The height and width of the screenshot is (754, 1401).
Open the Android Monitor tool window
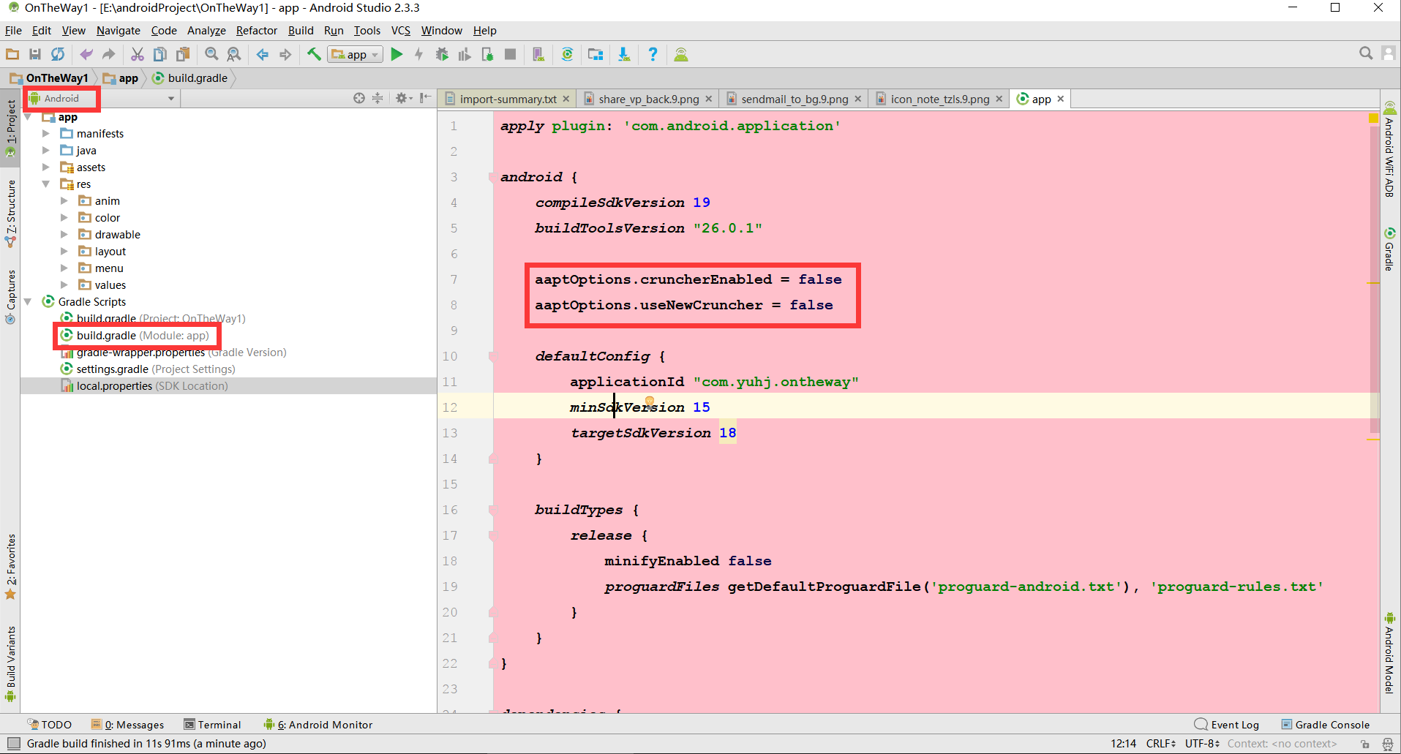(318, 724)
